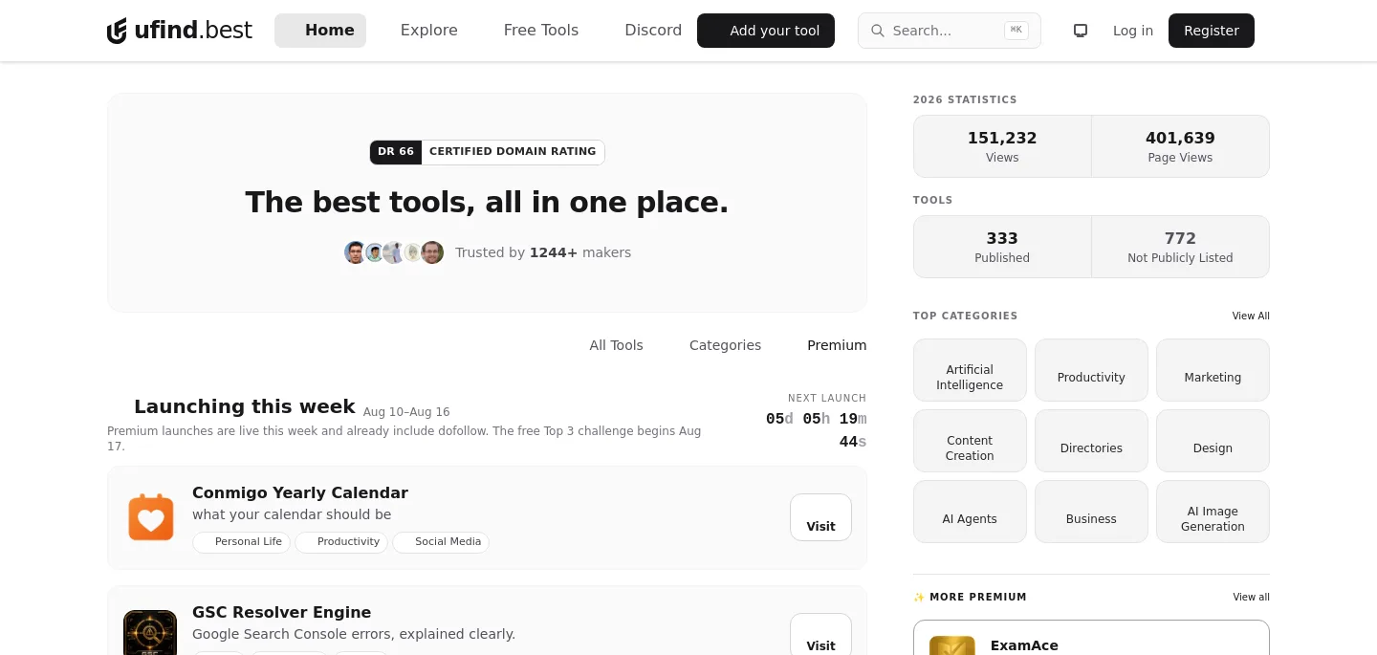Open Directories category tile

[x=1091, y=441]
